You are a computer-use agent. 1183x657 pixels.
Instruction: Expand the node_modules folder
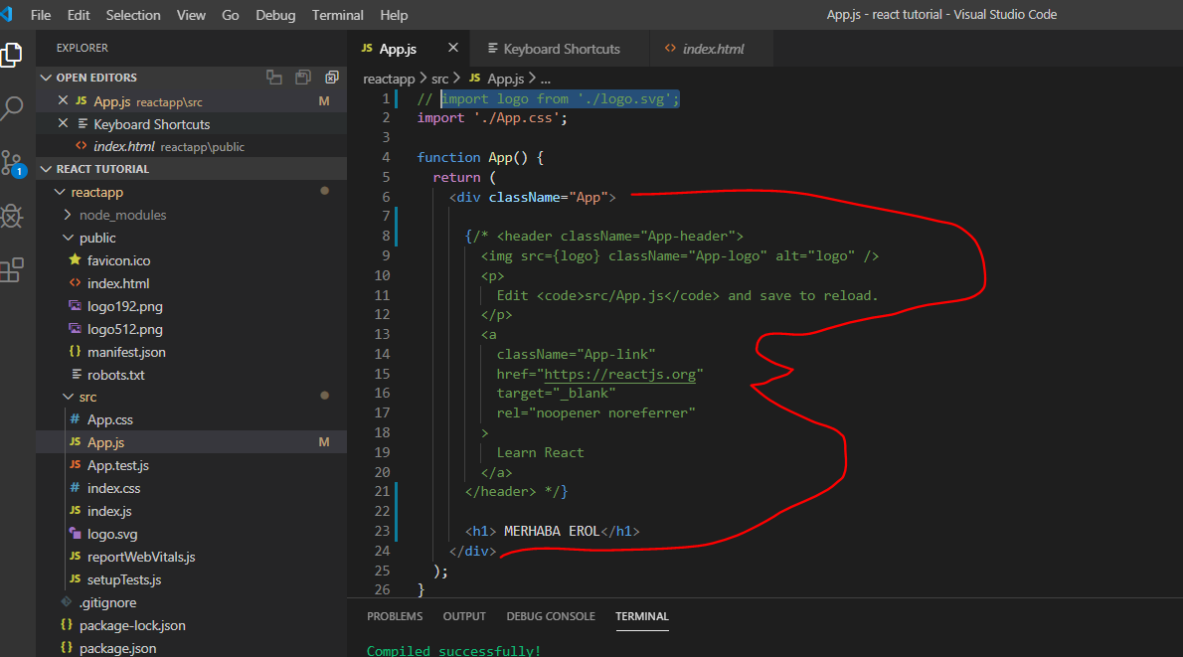coord(122,215)
